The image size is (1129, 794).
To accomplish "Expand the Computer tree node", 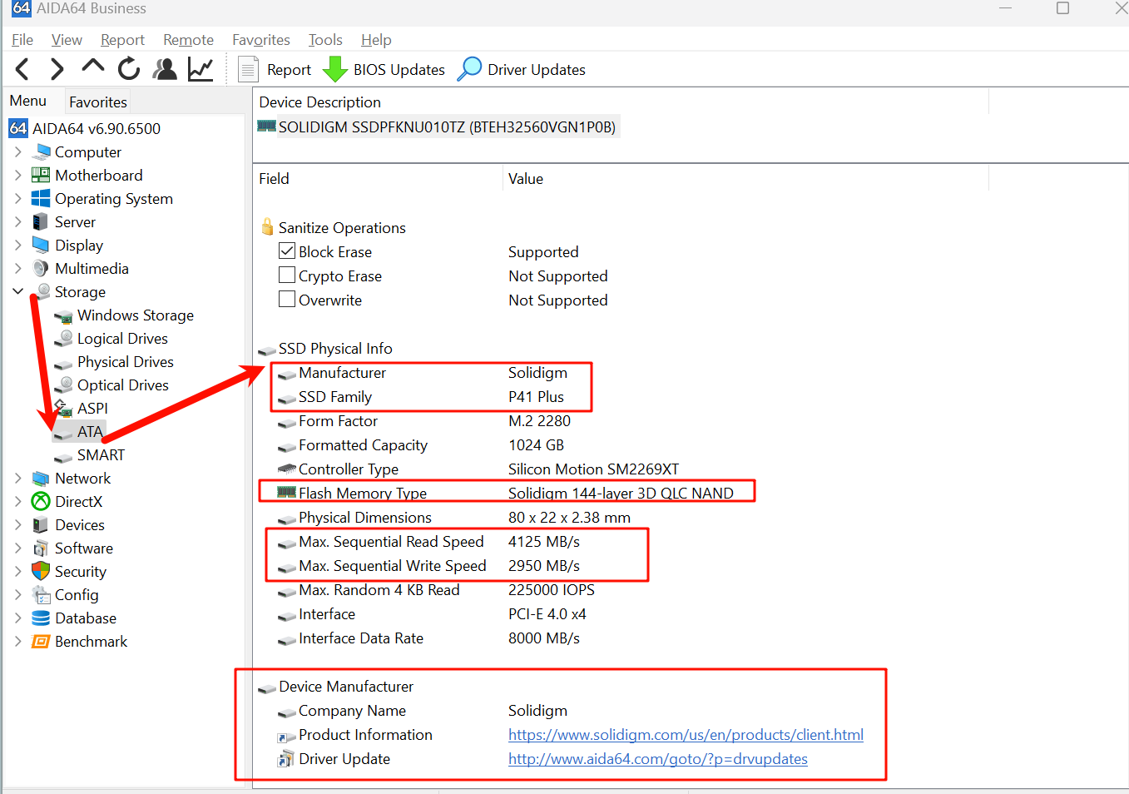I will [x=18, y=152].
